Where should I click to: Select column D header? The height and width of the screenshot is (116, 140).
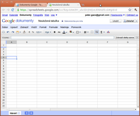tap(67, 42)
